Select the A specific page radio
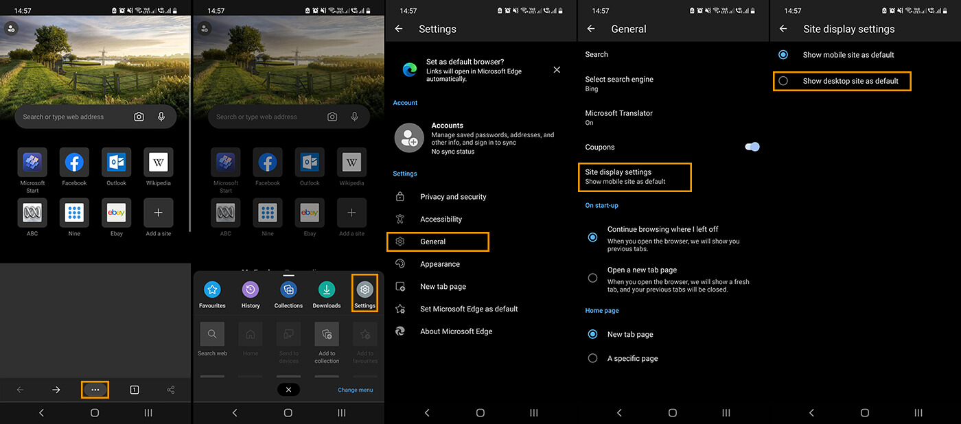 click(x=592, y=358)
